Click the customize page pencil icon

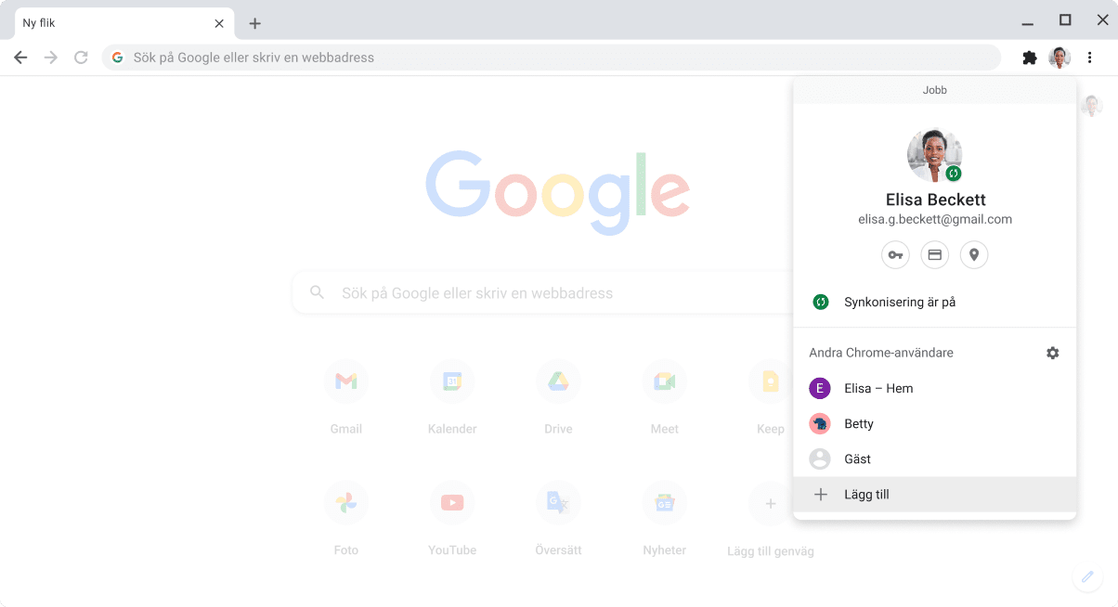(1087, 576)
